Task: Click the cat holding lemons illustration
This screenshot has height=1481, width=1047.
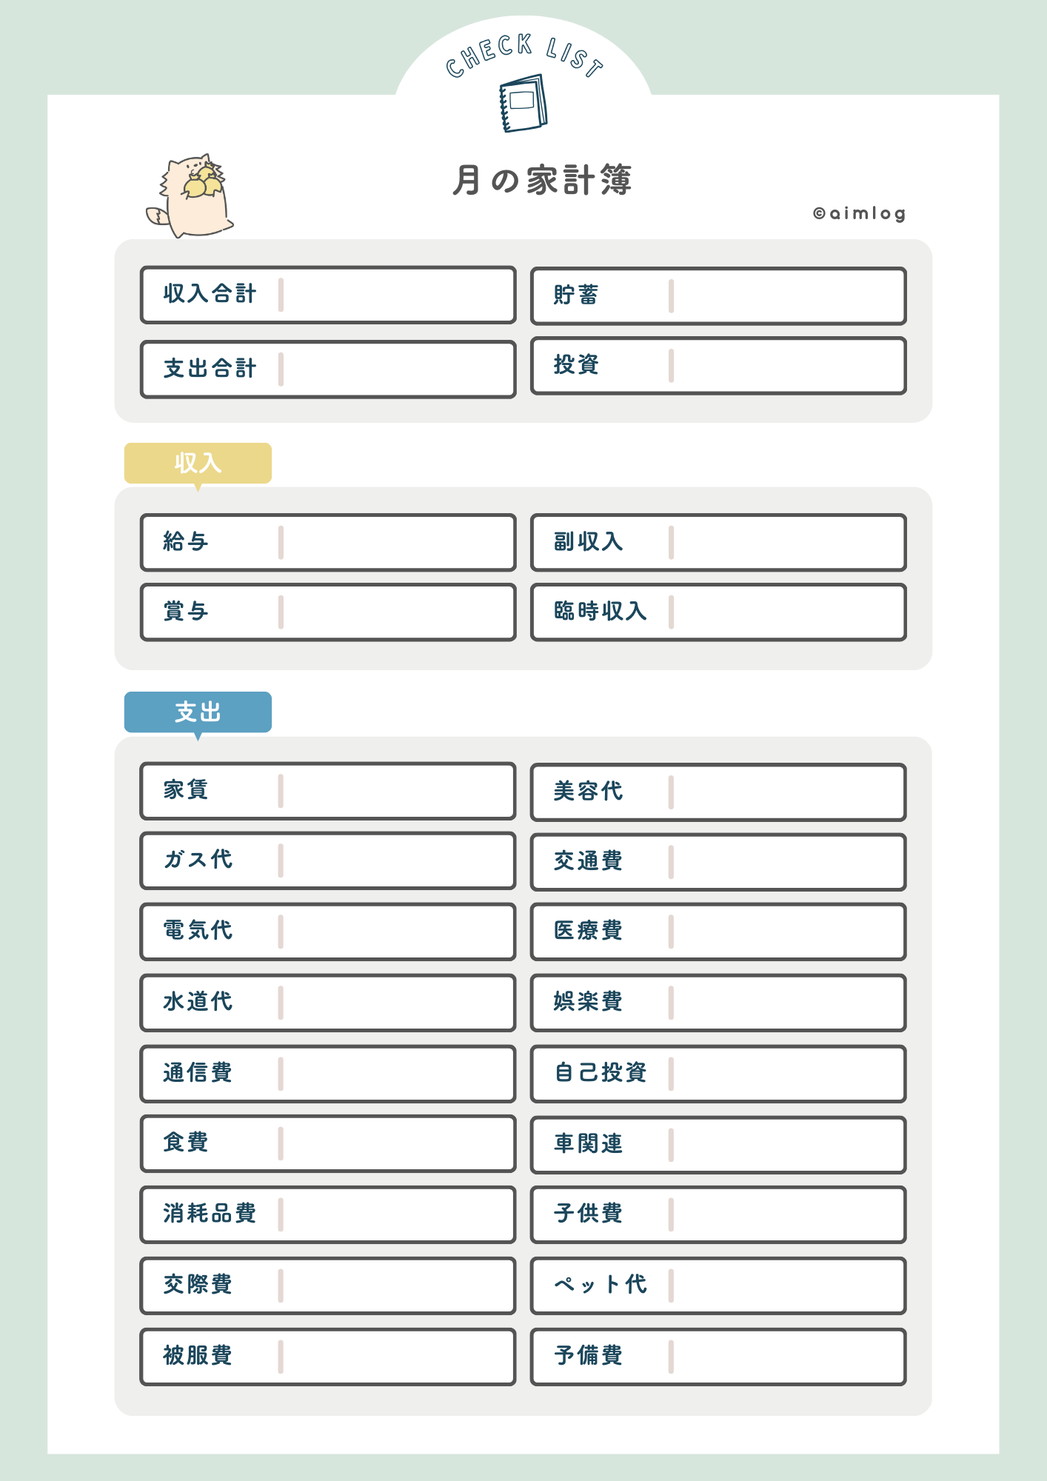Action: coord(193,195)
